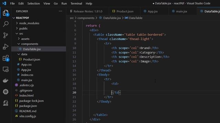This screenshot has width=220, height=123.
Task: Open the Docker view in activity bar
Action: [5, 81]
